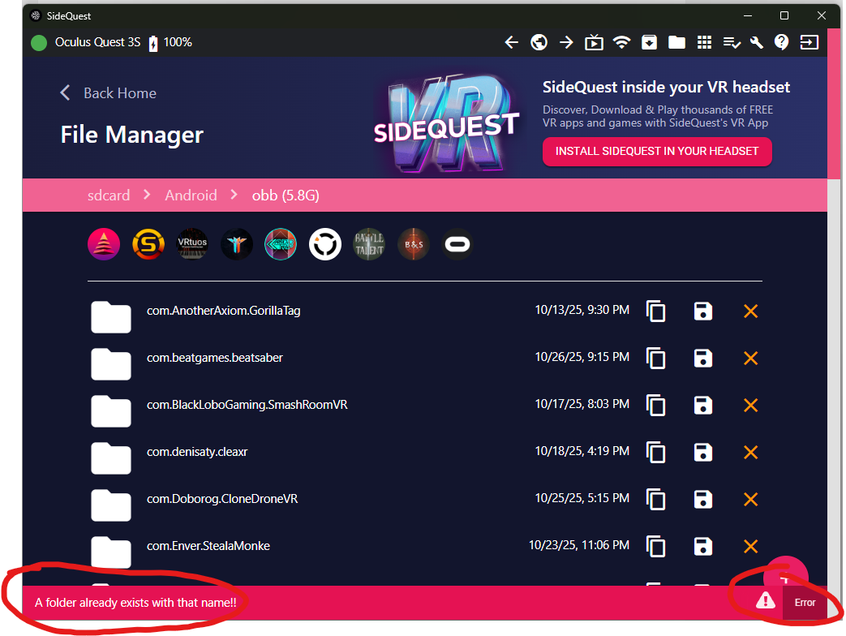Open device tools with the wrench icon
Screen dimensions: 846x636
(x=757, y=42)
